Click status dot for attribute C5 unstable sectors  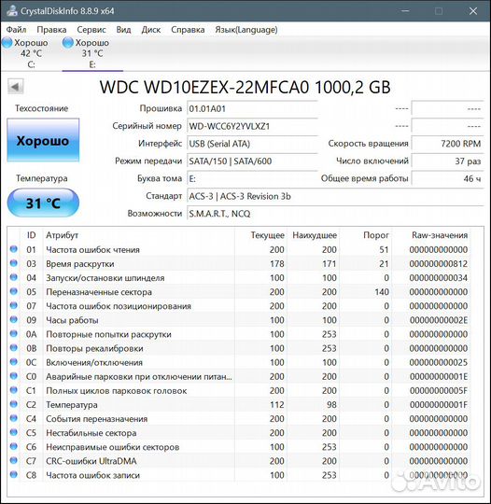coord(14,432)
